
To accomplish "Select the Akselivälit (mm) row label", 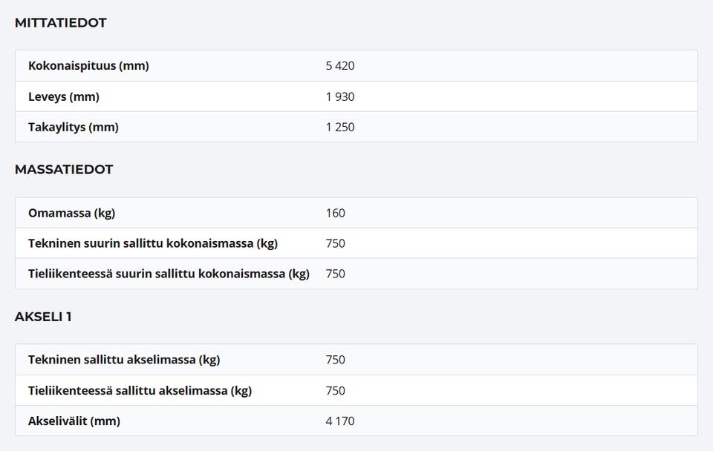I will coord(74,421).
